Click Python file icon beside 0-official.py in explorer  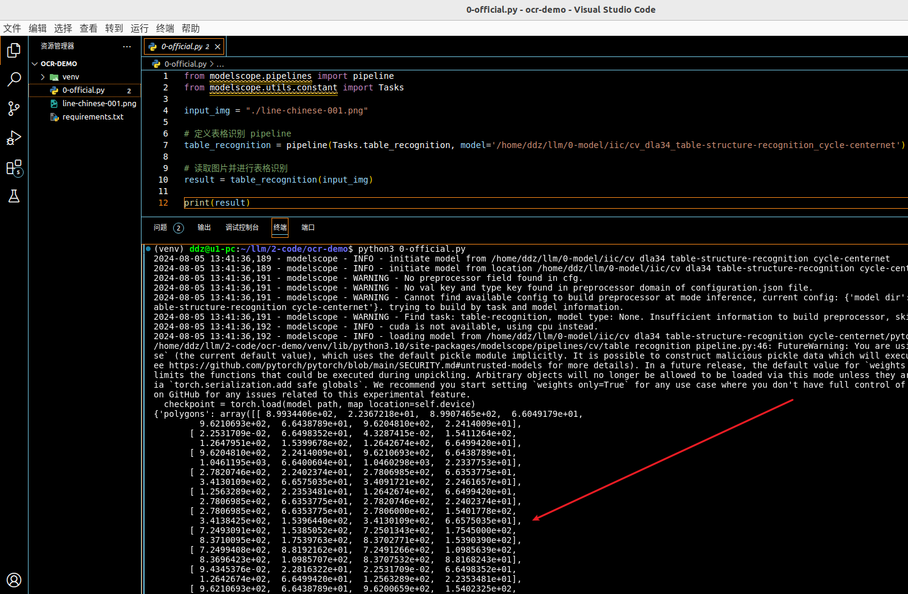click(54, 90)
